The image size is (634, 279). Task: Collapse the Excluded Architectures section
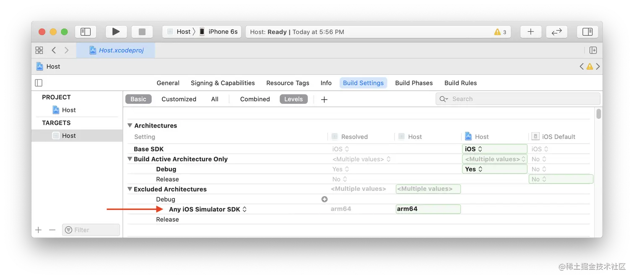130,189
